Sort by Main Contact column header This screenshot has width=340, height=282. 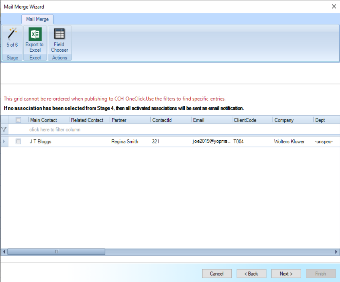click(x=49, y=120)
